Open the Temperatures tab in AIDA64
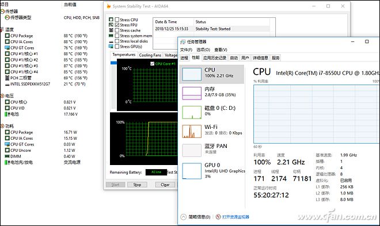Viewport: 380px width, 226px height. tap(124, 55)
